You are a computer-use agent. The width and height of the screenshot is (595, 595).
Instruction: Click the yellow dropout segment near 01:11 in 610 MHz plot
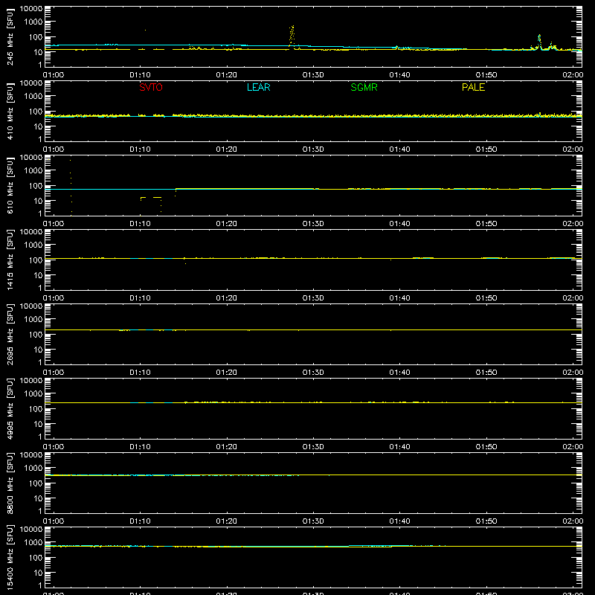(151, 198)
